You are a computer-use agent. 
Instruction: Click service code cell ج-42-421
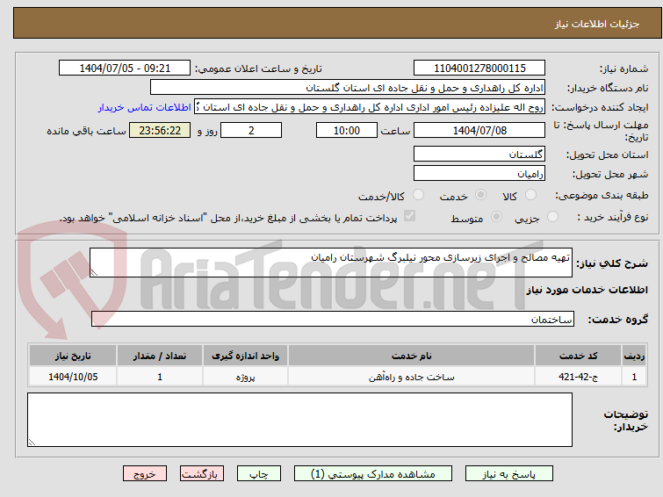[578, 377]
